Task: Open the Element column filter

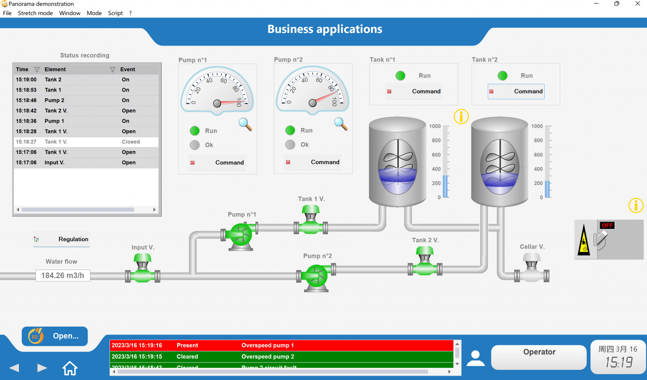Action: (112, 70)
